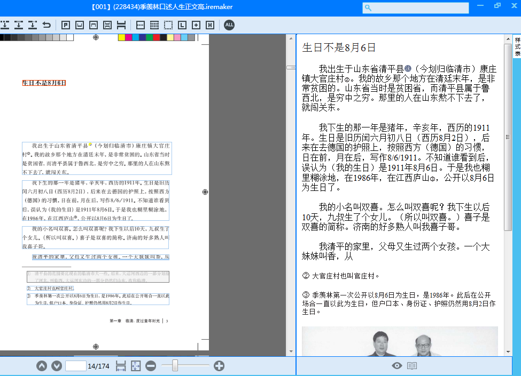The height and width of the screenshot is (376, 521).
Task: Click the boxed plus toolbar icon
Action: [196, 25]
